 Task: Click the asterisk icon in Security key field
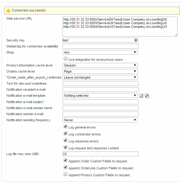click(x=136, y=40)
